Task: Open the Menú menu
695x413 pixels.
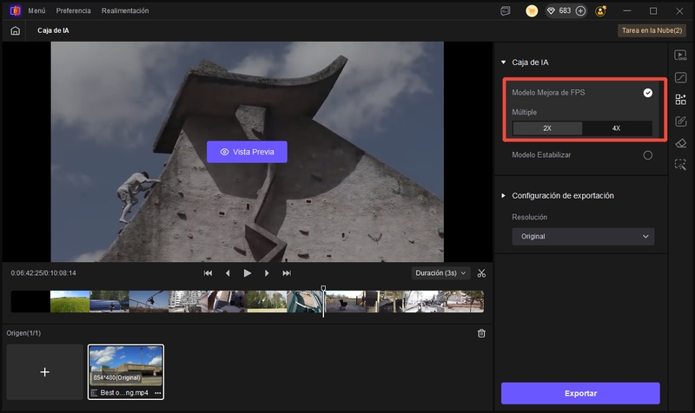Action: 36,10
